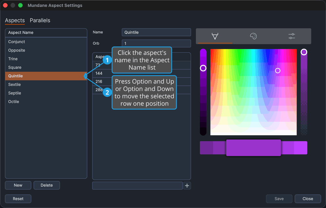Pick the large center purple swatch
The height and width of the screenshot is (208, 326).
pyautogui.click(x=254, y=148)
